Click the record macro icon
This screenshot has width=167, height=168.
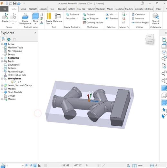pyautogui.click(x=123, y=18)
